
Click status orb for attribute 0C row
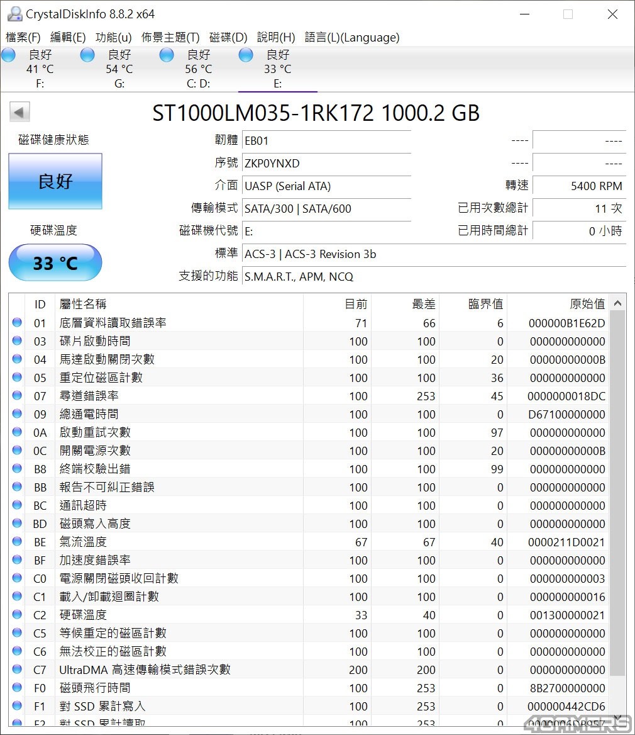pos(17,450)
